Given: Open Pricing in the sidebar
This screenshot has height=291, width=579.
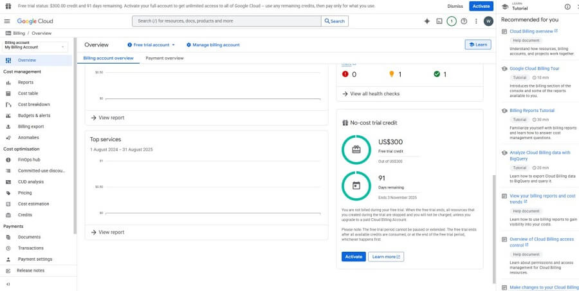Looking at the screenshot, I should point(24,193).
